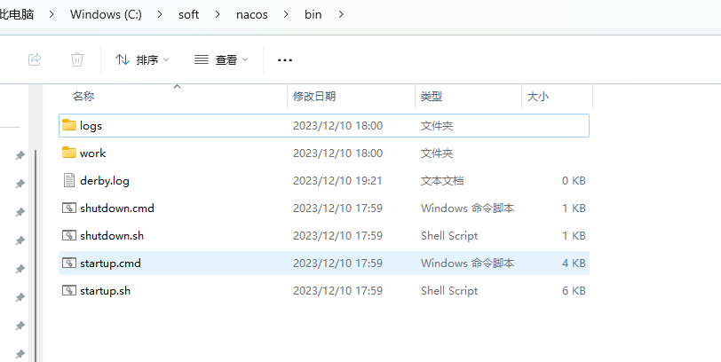Open the three-dot more options menu
The width and height of the screenshot is (721, 362).
pos(285,59)
